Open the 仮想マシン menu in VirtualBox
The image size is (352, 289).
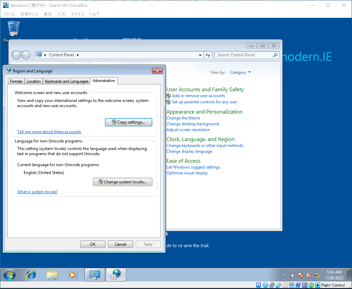(x=29, y=14)
